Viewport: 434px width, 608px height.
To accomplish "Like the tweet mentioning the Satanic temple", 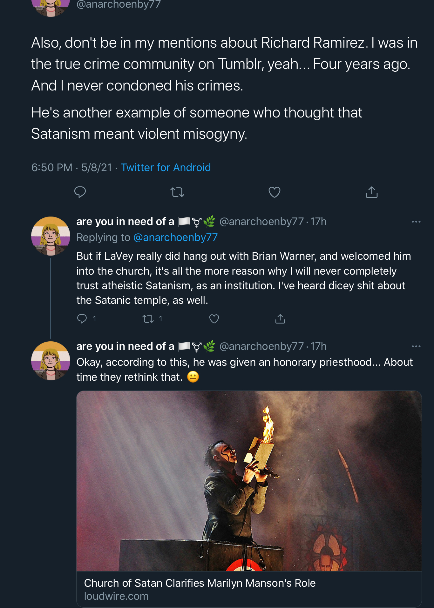I will coord(214,318).
